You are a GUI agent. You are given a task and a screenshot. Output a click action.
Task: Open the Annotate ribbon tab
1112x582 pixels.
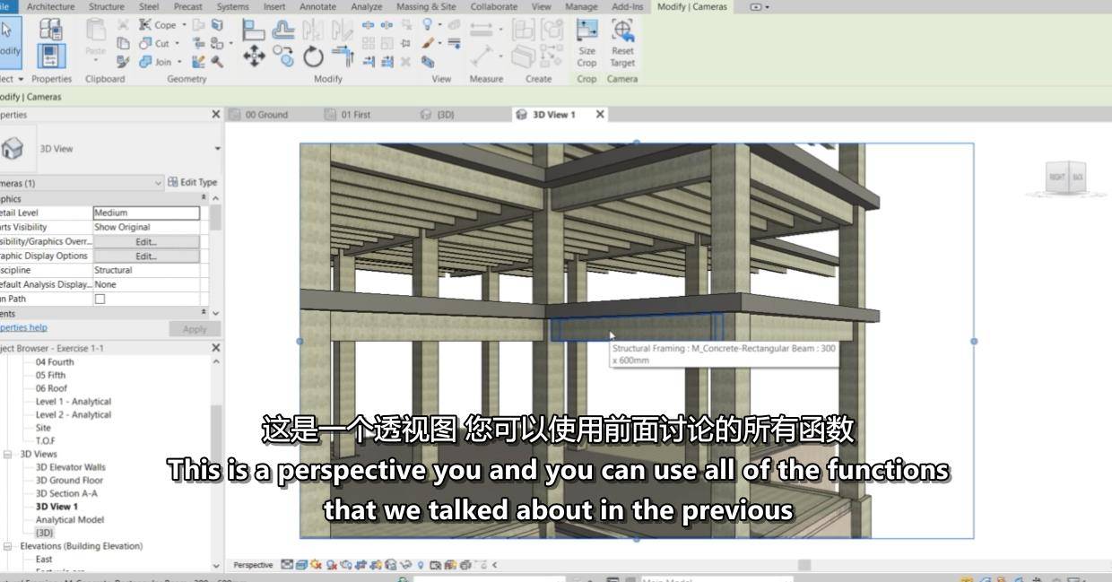(317, 6)
